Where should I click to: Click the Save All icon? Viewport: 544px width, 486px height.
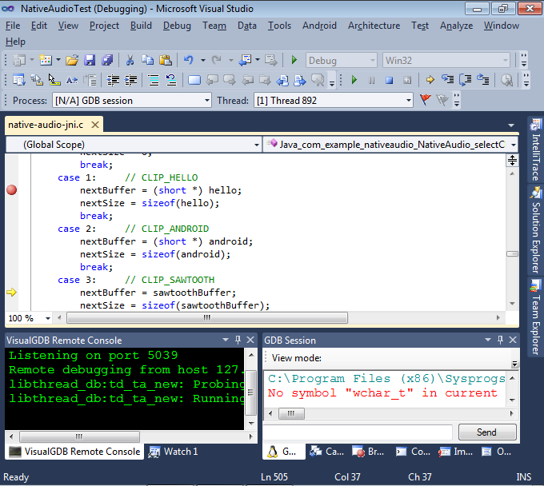(107, 60)
